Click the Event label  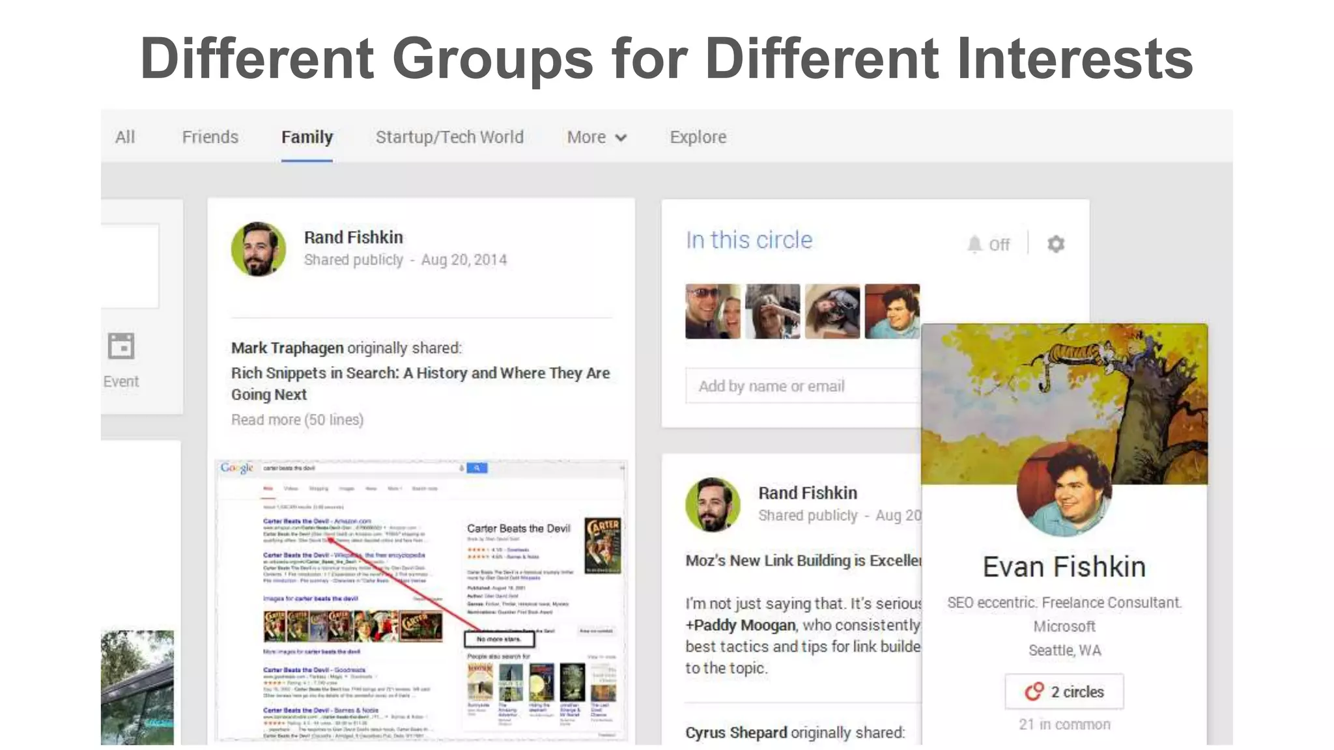pos(121,382)
